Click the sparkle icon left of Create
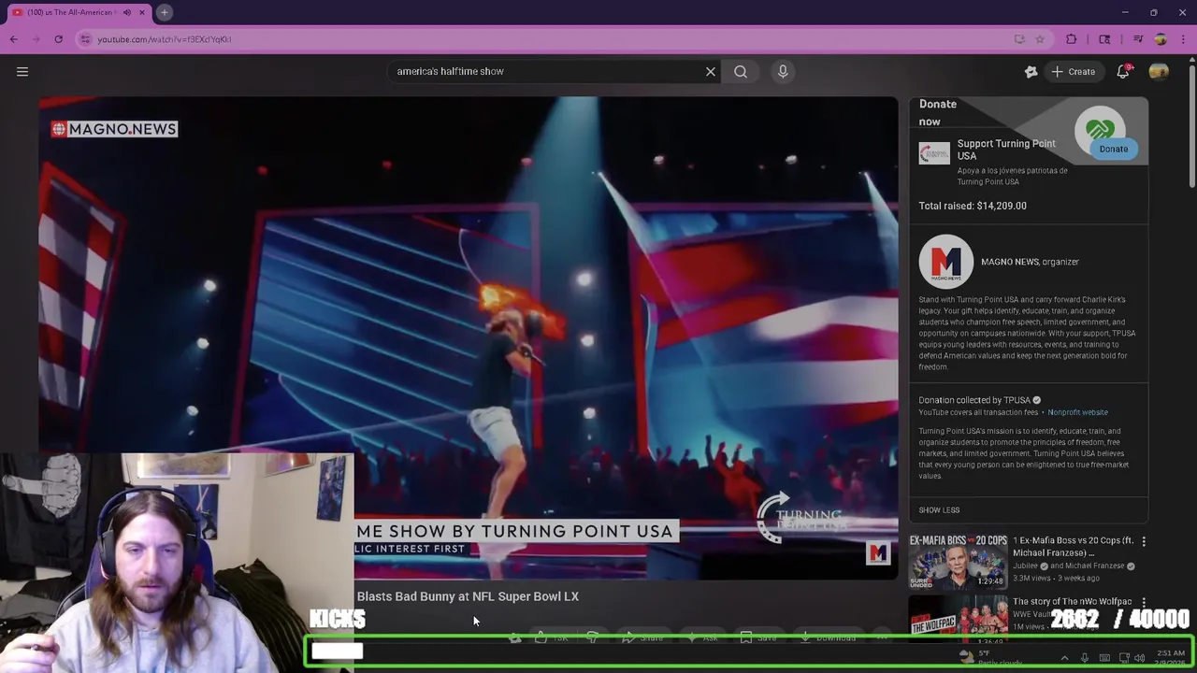1197x673 pixels. (x=1031, y=72)
